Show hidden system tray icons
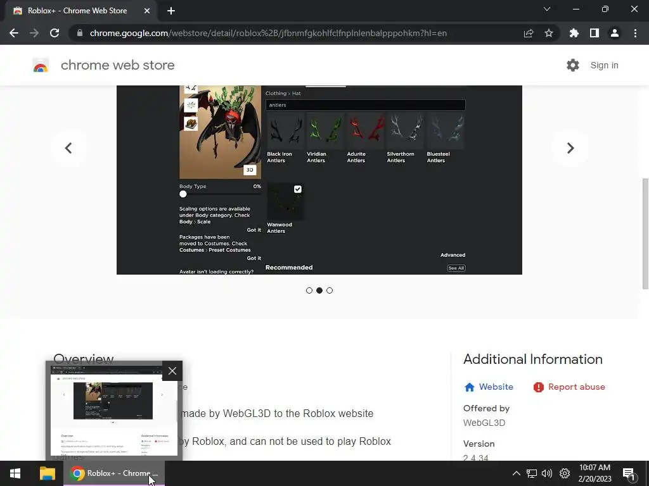Image resolution: width=649 pixels, height=486 pixels. (x=516, y=473)
